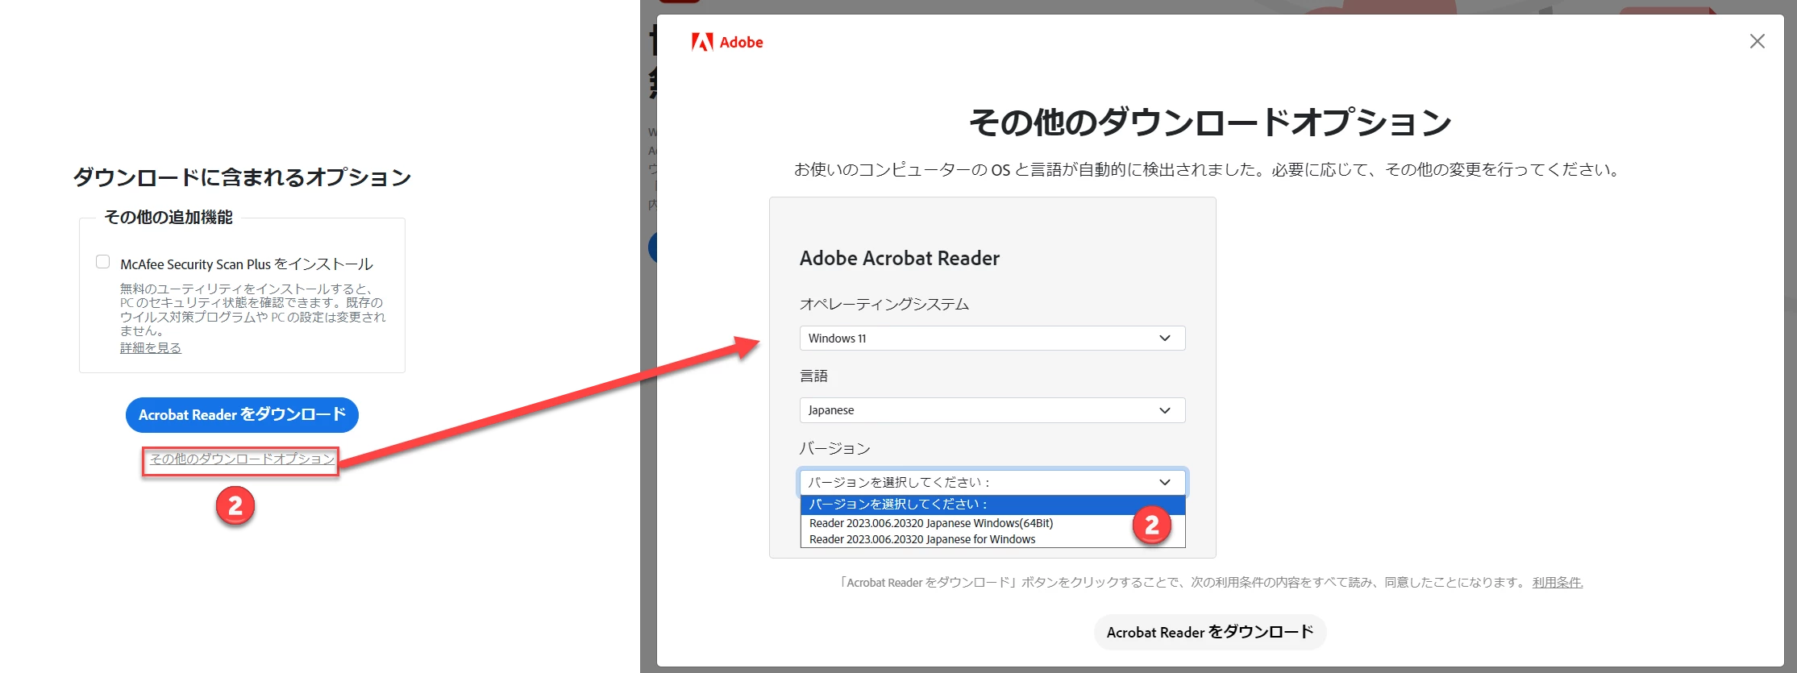The image size is (1797, 673).
Task: Click the オペレーティングシステム field label
Action: coord(884,304)
